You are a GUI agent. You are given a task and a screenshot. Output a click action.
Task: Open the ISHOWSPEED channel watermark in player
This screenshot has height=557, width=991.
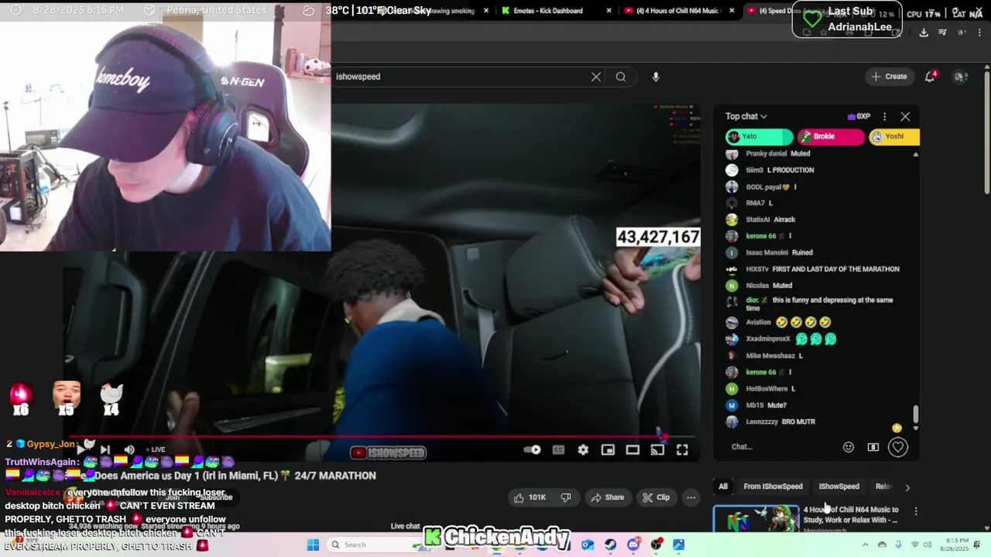click(388, 453)
